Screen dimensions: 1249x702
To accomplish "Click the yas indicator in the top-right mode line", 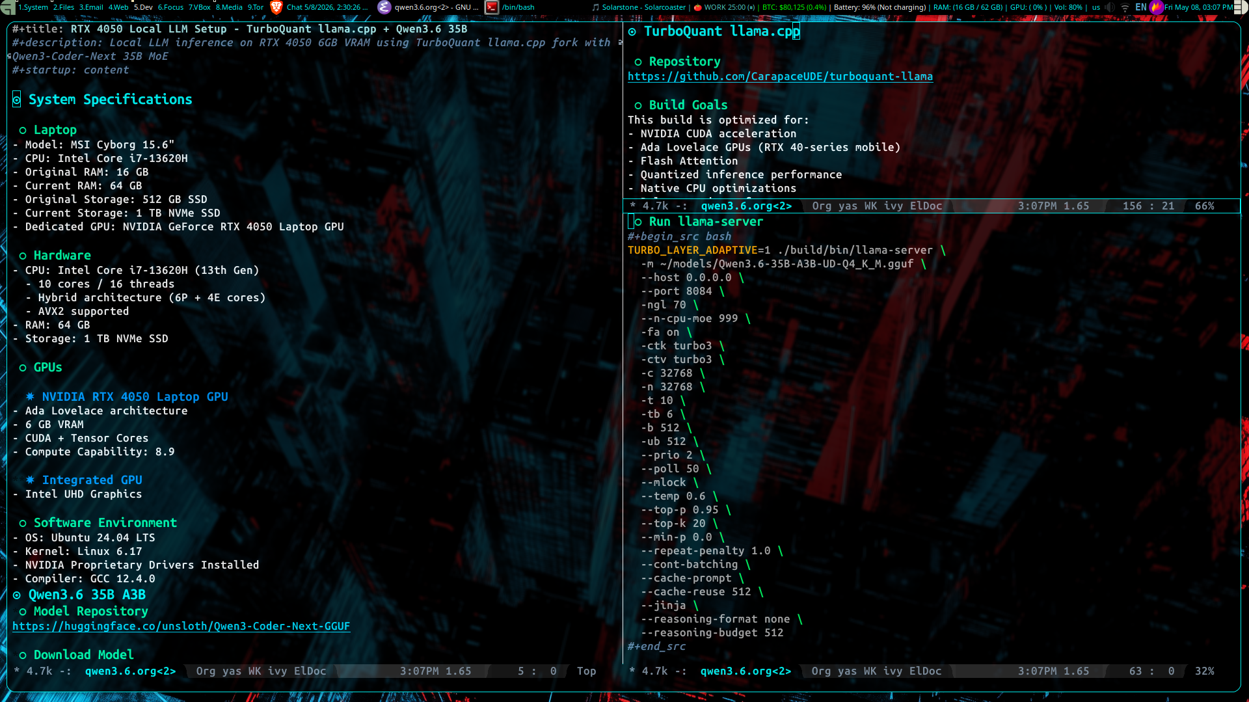I will [848, 206].
